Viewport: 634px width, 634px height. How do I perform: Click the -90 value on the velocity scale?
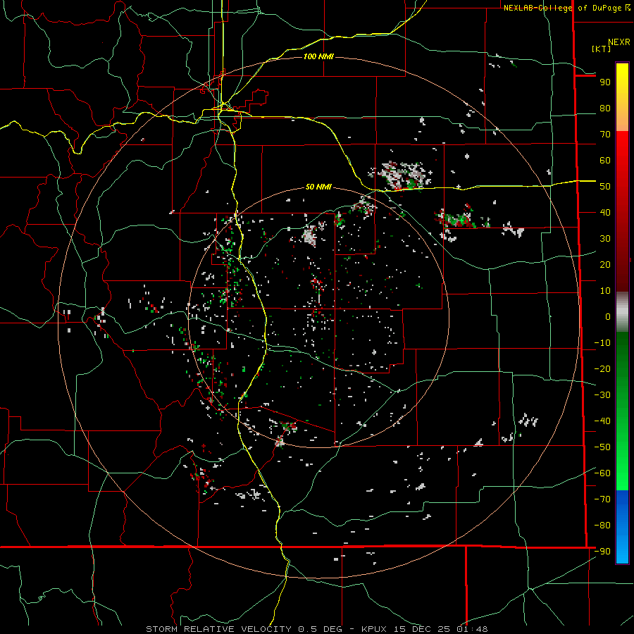point(602,552)
